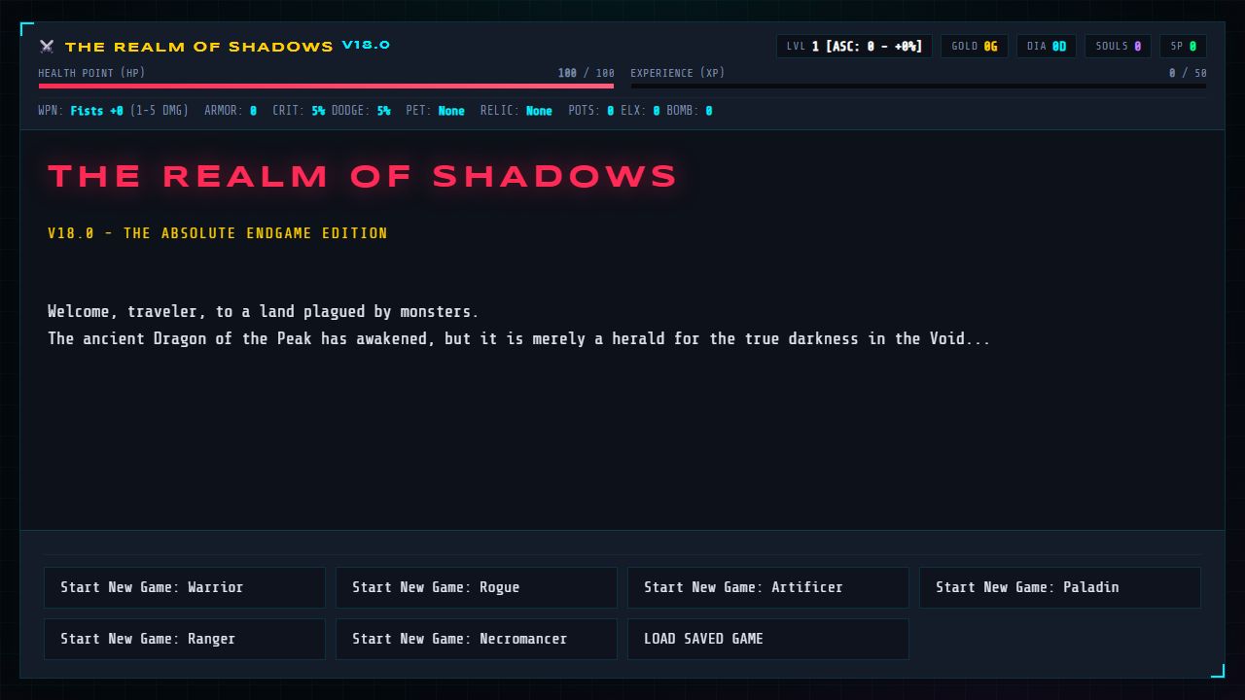The image size is (1245, 700).
Task: Click the red health point bar
Action: tap(326, 86)
